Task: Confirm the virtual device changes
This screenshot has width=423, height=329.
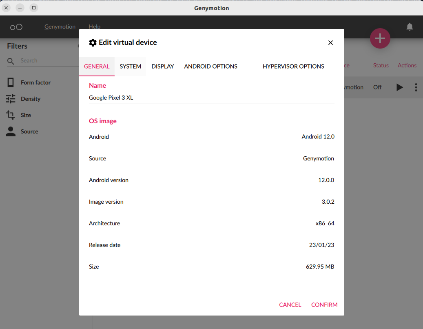Action: coord(324,305)
